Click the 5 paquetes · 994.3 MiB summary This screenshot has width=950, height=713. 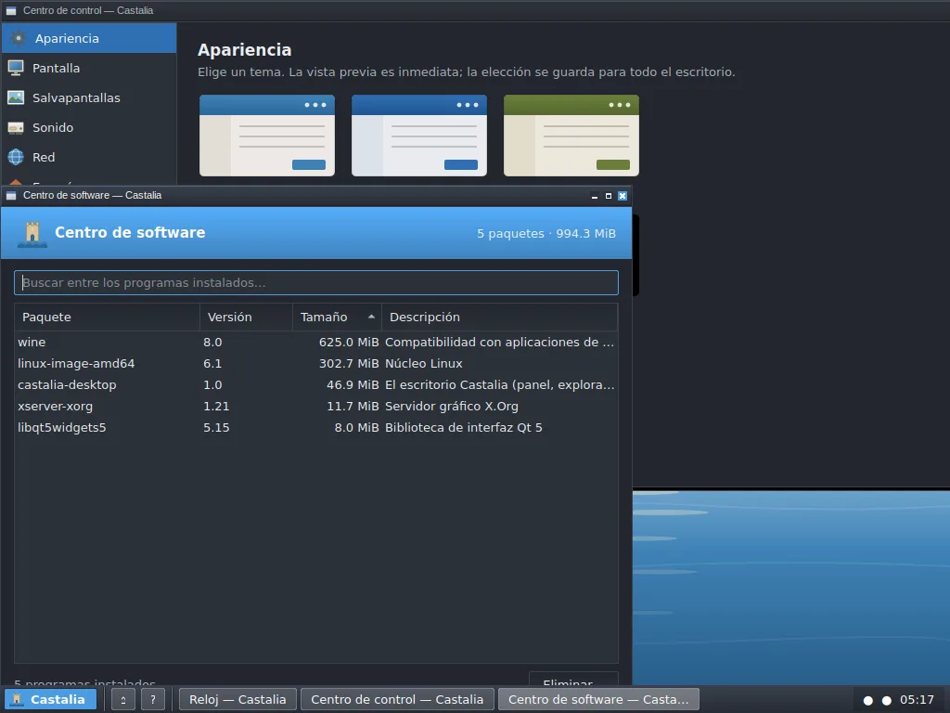click(546, 233)
